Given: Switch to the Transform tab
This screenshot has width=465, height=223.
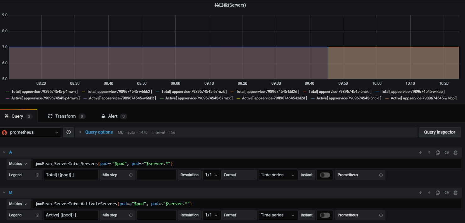Looking at the screenshot, I should tap(66, 116).
